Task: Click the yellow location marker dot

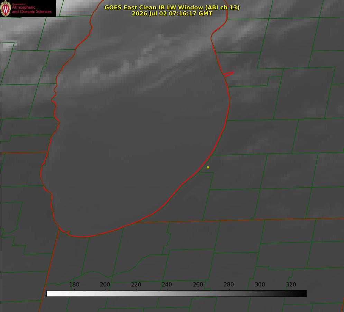Action: tap(208, 167)
